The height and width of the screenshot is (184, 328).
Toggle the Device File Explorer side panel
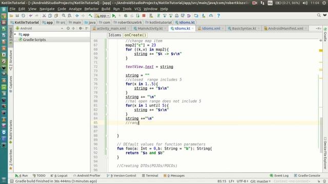325,153
